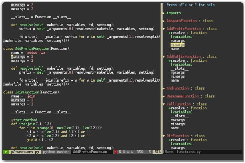Select __slots__ tag under AddSuffixFunction
This screenshot has height=163, width=245.
click(180, 69)
